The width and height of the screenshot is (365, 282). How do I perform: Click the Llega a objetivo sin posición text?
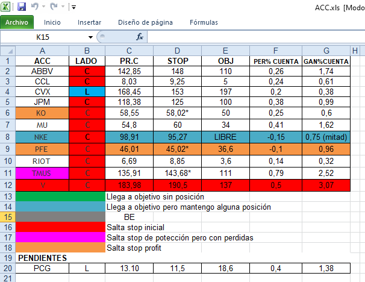(x=155, y=197)
